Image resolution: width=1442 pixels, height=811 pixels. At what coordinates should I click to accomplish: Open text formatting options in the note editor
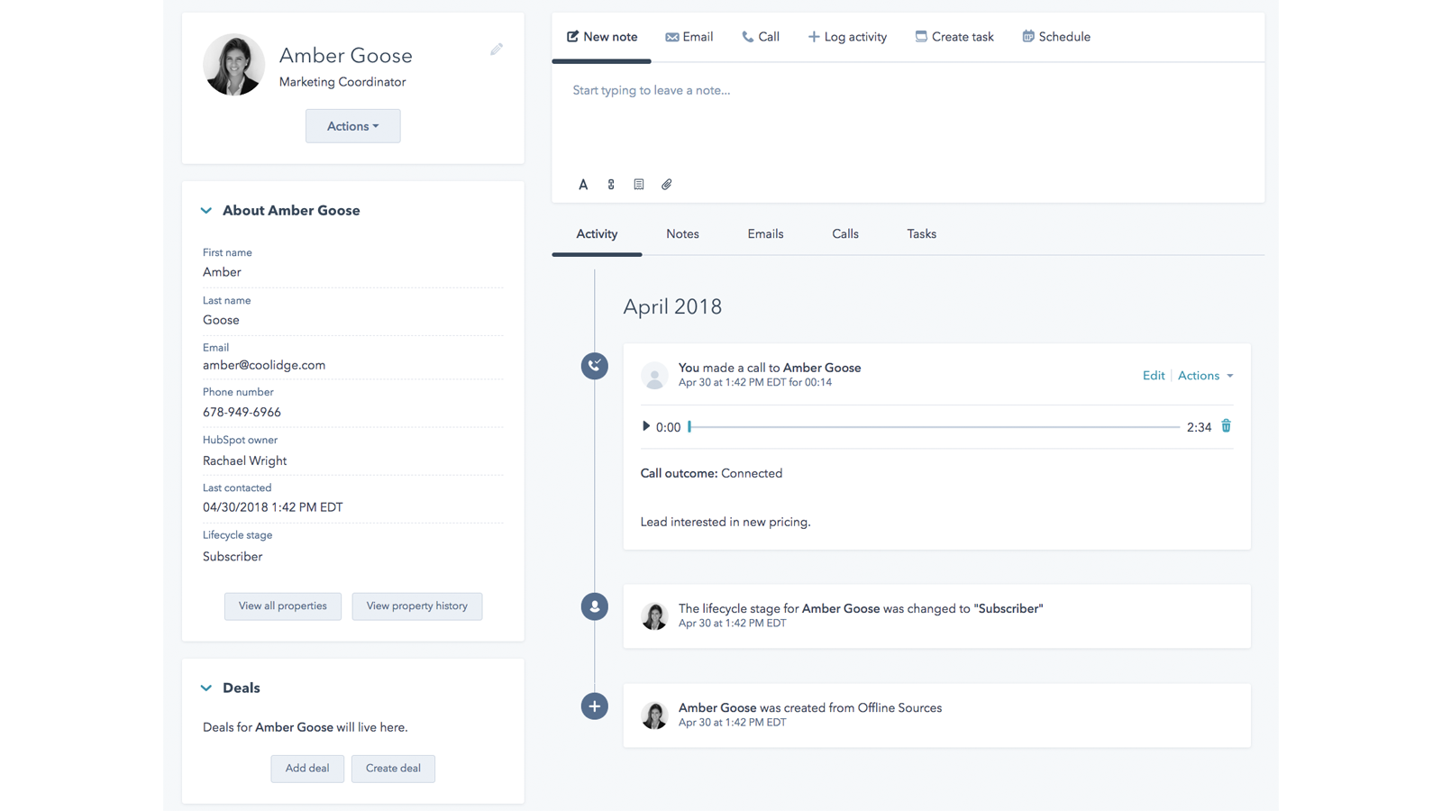pyautogui.click(x=583, y=184)
